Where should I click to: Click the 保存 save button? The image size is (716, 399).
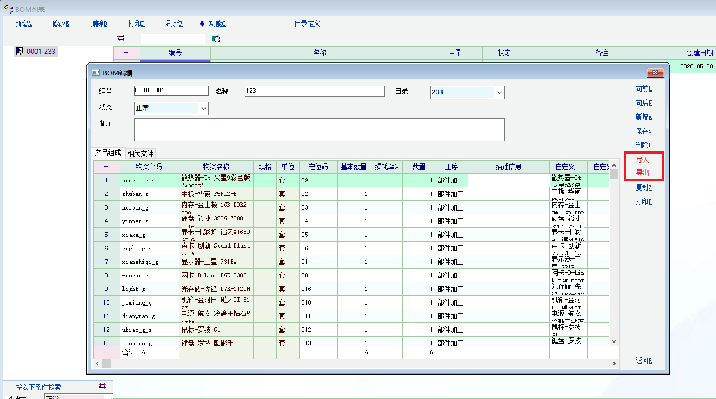pos(643,131)
